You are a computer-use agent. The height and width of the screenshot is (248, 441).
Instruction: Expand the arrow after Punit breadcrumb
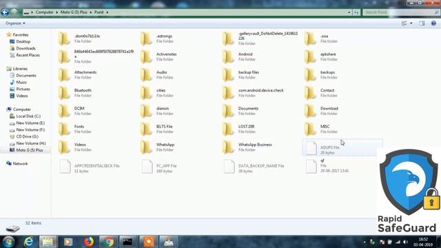107,12
